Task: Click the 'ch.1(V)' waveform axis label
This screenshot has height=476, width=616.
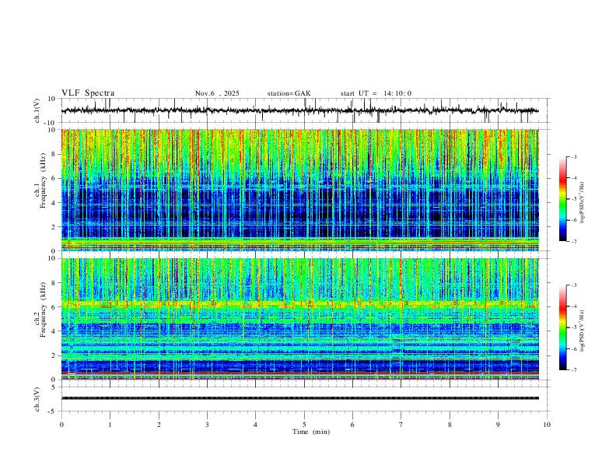Action: (x=37, y=110)
